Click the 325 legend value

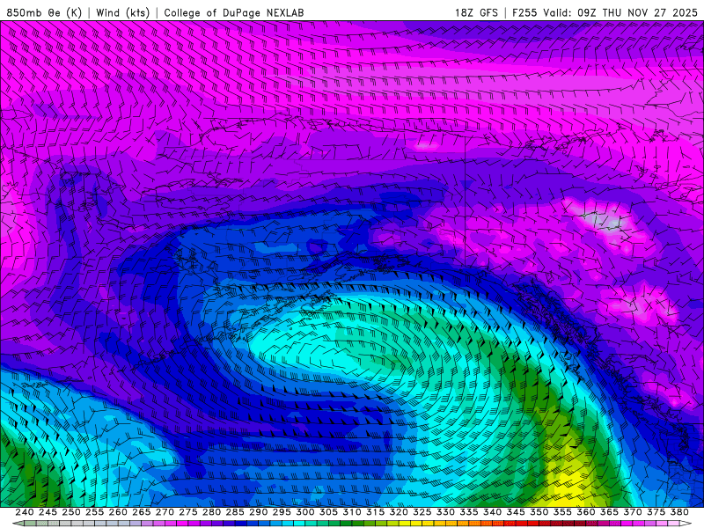(x=422, y=512)
